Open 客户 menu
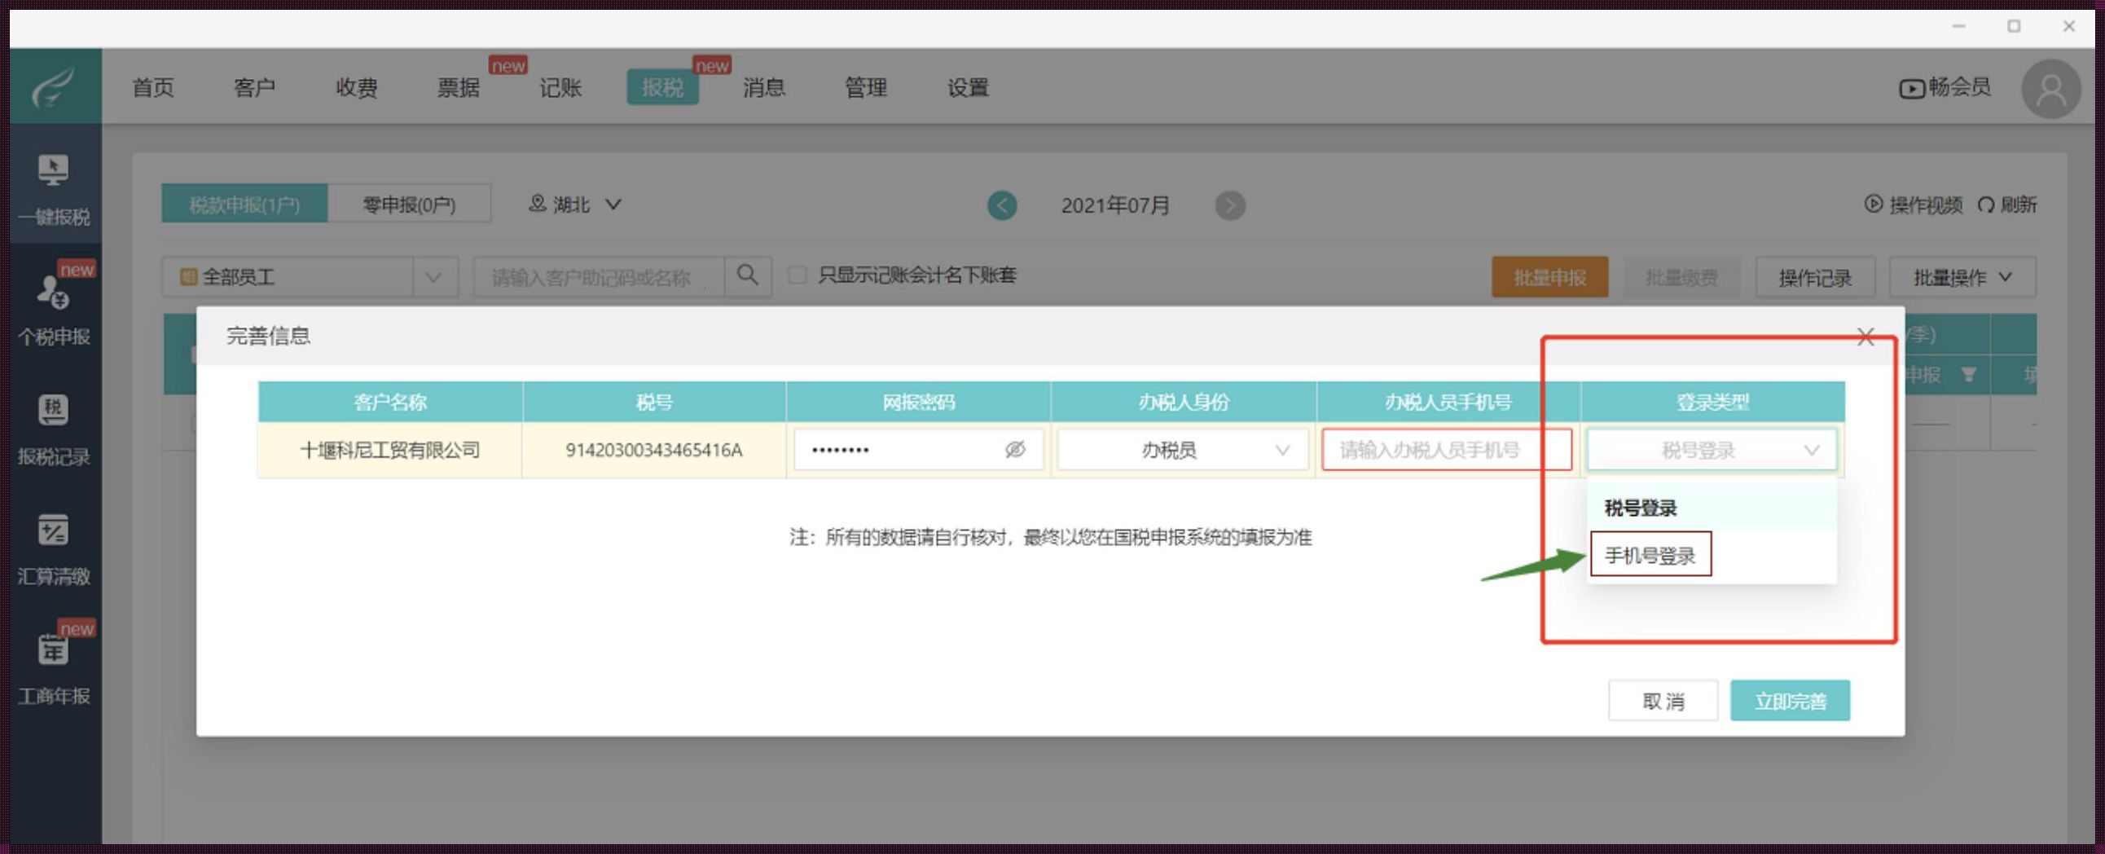 [x=255, y=87]
